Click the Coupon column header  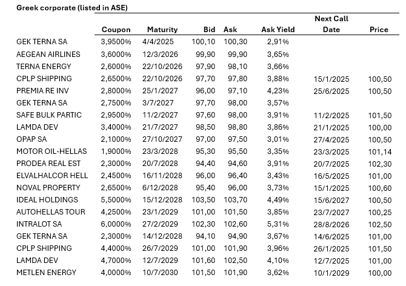[116, 30]
